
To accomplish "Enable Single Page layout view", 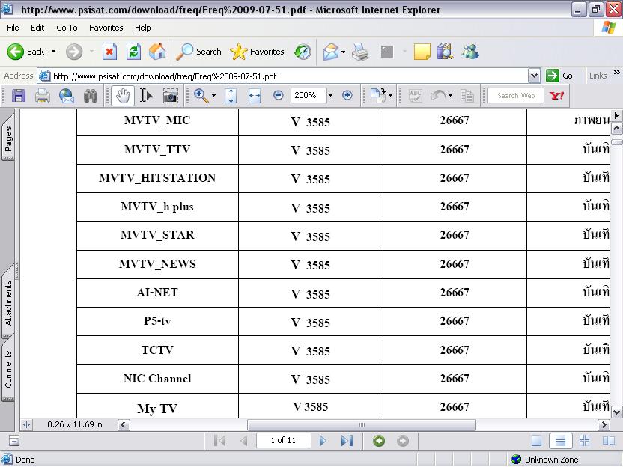I will click(536, 440).
